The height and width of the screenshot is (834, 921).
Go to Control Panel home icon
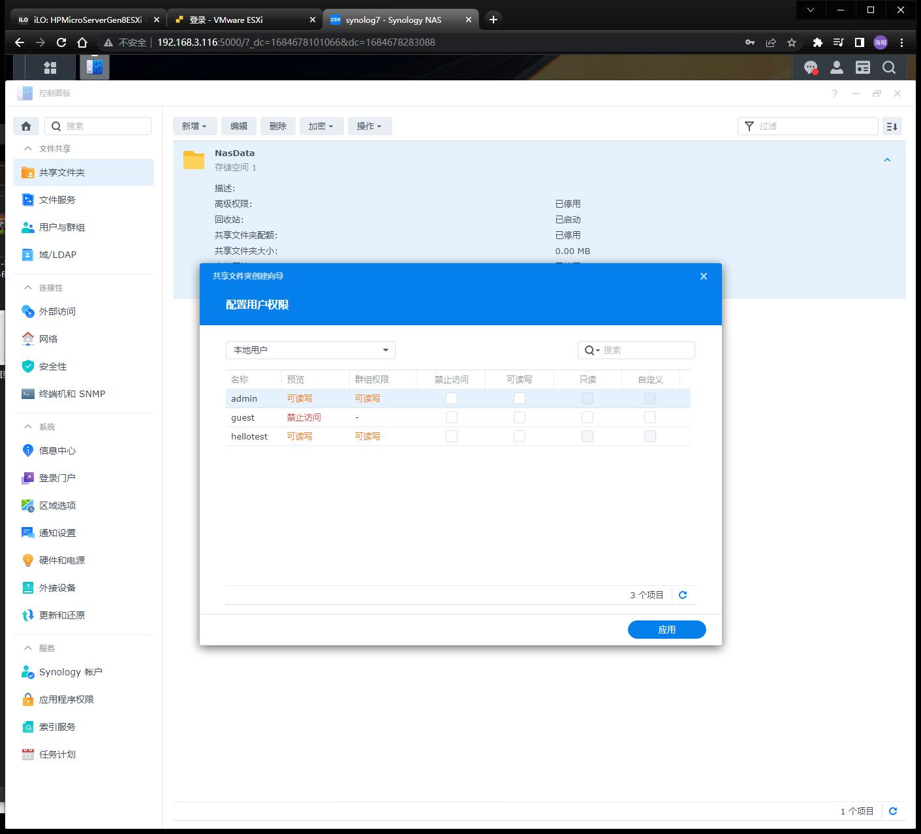[x=26, y=126]
